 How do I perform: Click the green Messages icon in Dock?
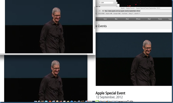pos(97,102)
